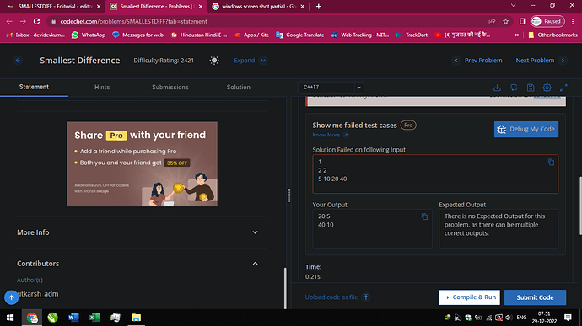Click the browser back arrow
This screenshot has width=582, height=326.
coord(9,22)
